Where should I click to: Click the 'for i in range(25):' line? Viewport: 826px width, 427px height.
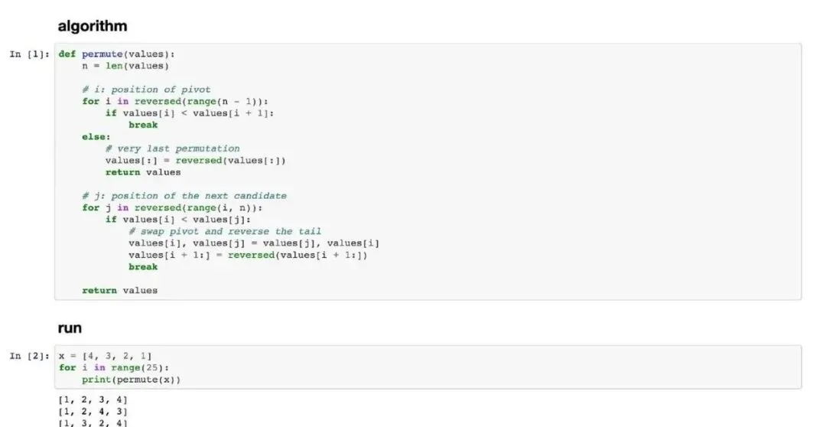point(114,368)
